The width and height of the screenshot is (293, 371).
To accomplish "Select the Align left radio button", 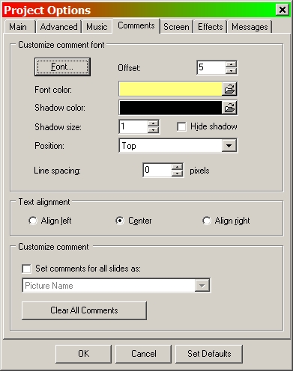I will 33,221.
